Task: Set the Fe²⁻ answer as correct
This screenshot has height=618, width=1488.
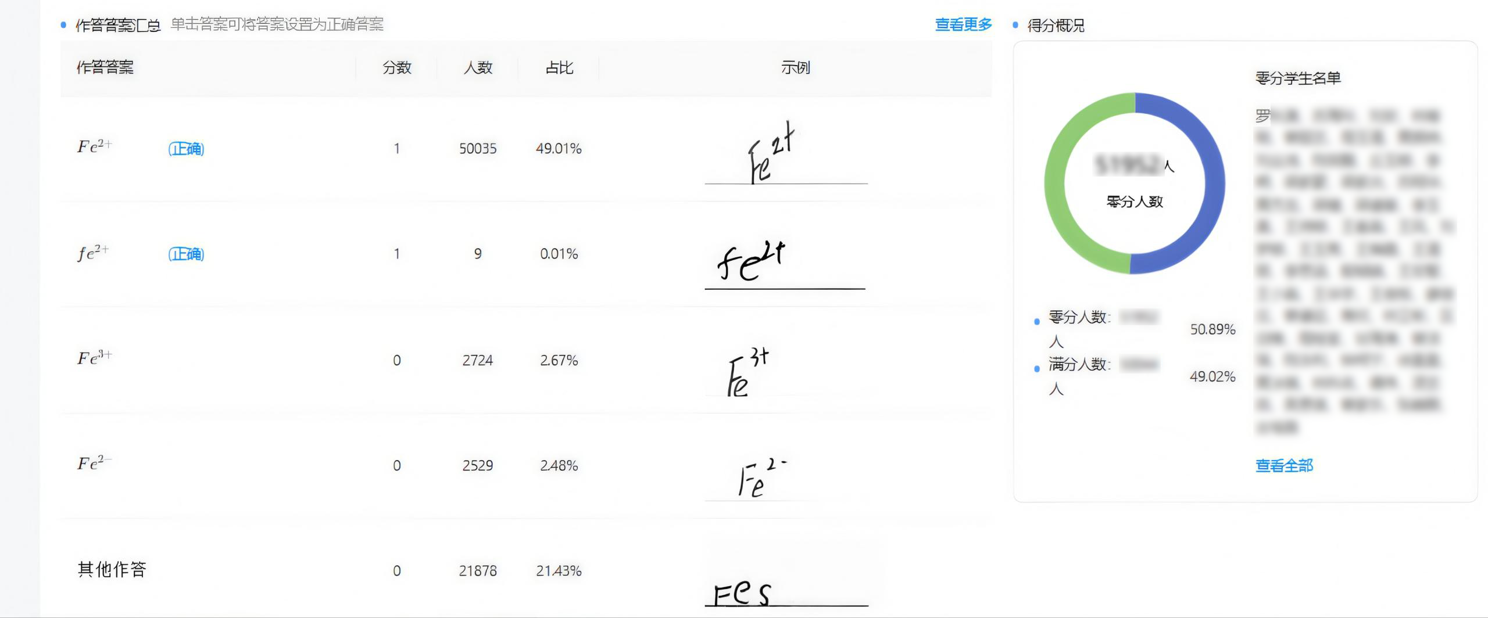Action: (x=94, y=463)
